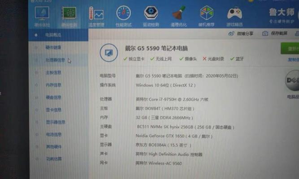Open 处理器信息 in the sidebar
299x179 pixels.
tap(58, 60)
